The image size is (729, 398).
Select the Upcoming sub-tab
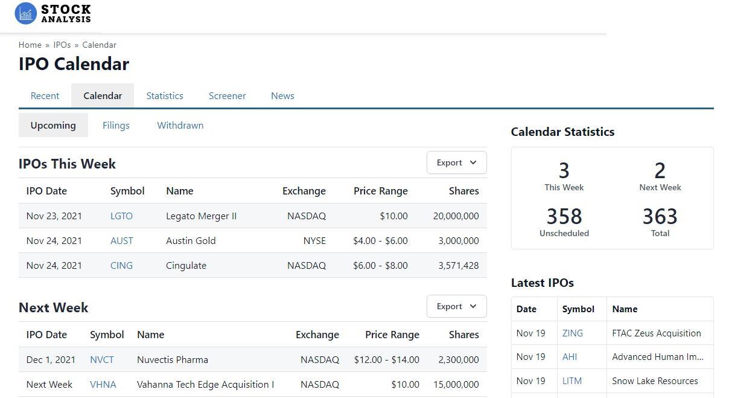53,125
